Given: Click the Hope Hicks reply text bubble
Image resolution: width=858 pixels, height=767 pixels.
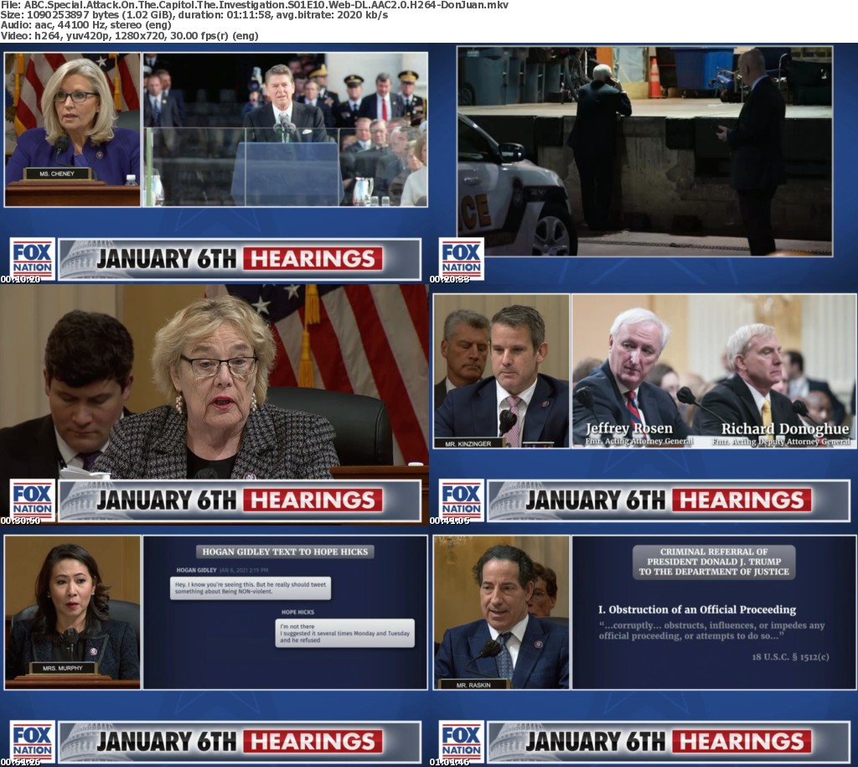Looking at the screenshot, I should 345,633.
